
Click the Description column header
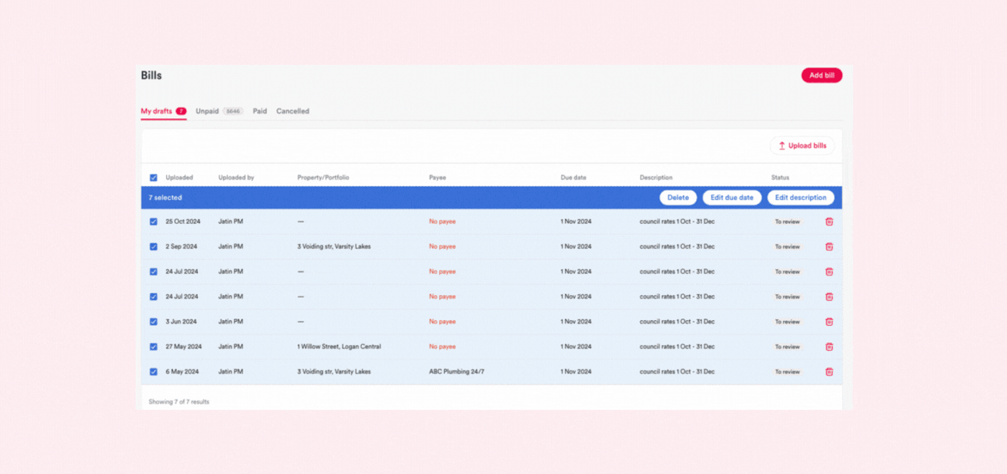pyautogui.click(x=656, y=178)
